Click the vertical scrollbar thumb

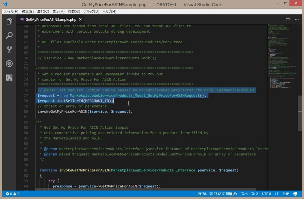[300, 113]
